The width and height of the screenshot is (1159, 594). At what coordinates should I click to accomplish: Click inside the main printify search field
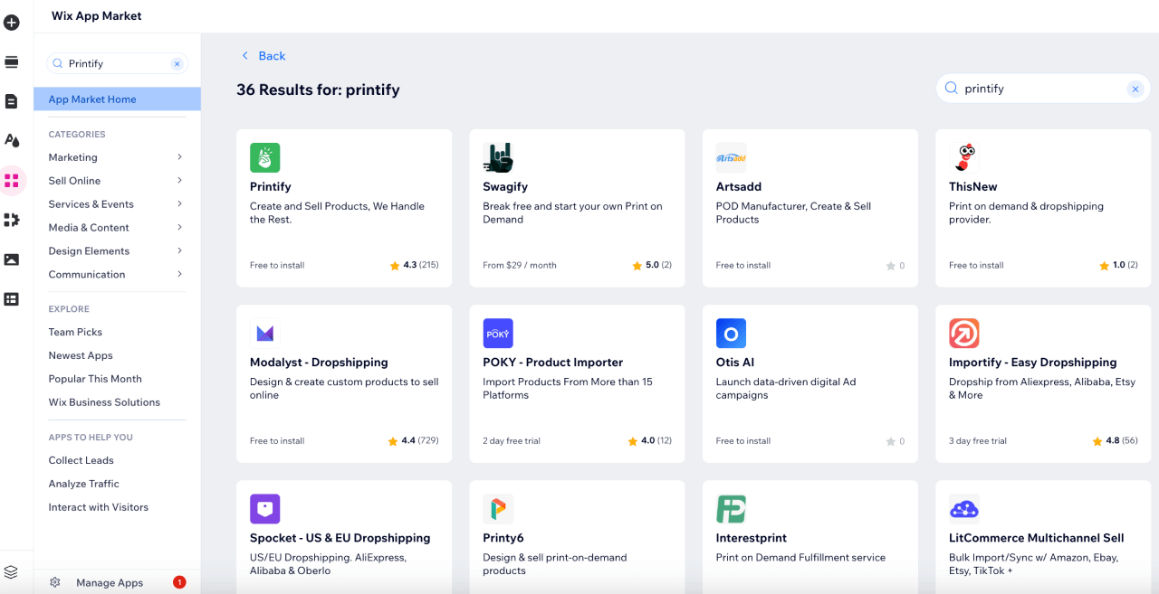1041,89
